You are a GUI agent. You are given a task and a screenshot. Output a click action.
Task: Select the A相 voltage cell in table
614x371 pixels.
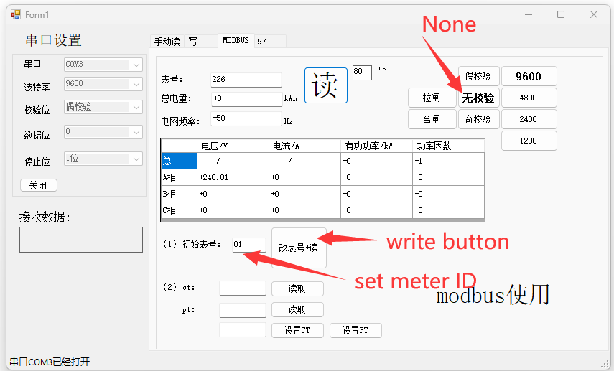233,177
